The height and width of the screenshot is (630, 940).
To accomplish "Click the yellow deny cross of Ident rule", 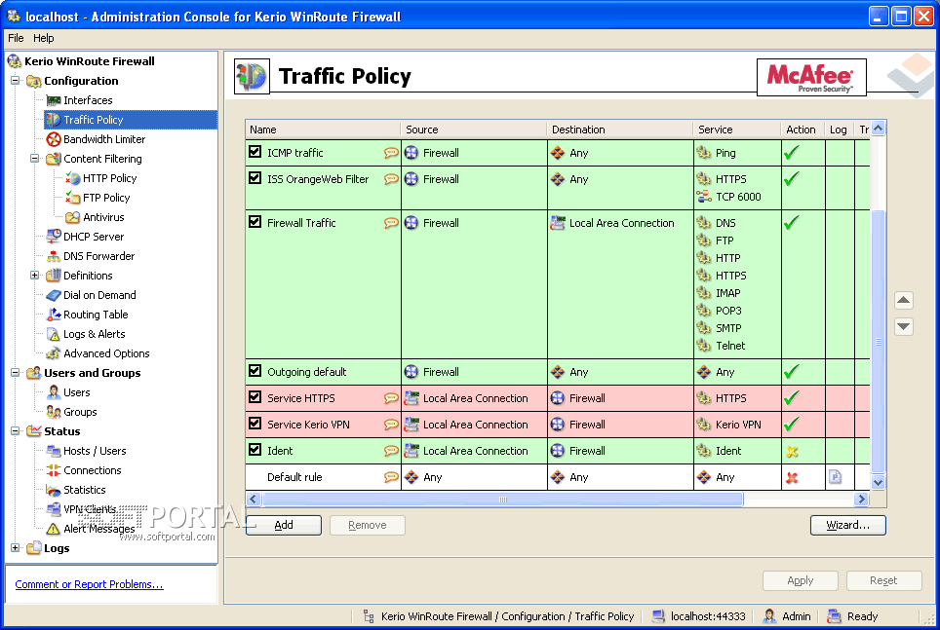I will tap(792, 452).
